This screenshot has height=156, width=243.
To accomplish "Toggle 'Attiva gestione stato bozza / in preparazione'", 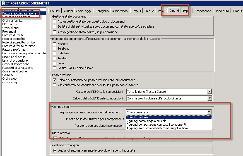I will click(x=54, y=32).
